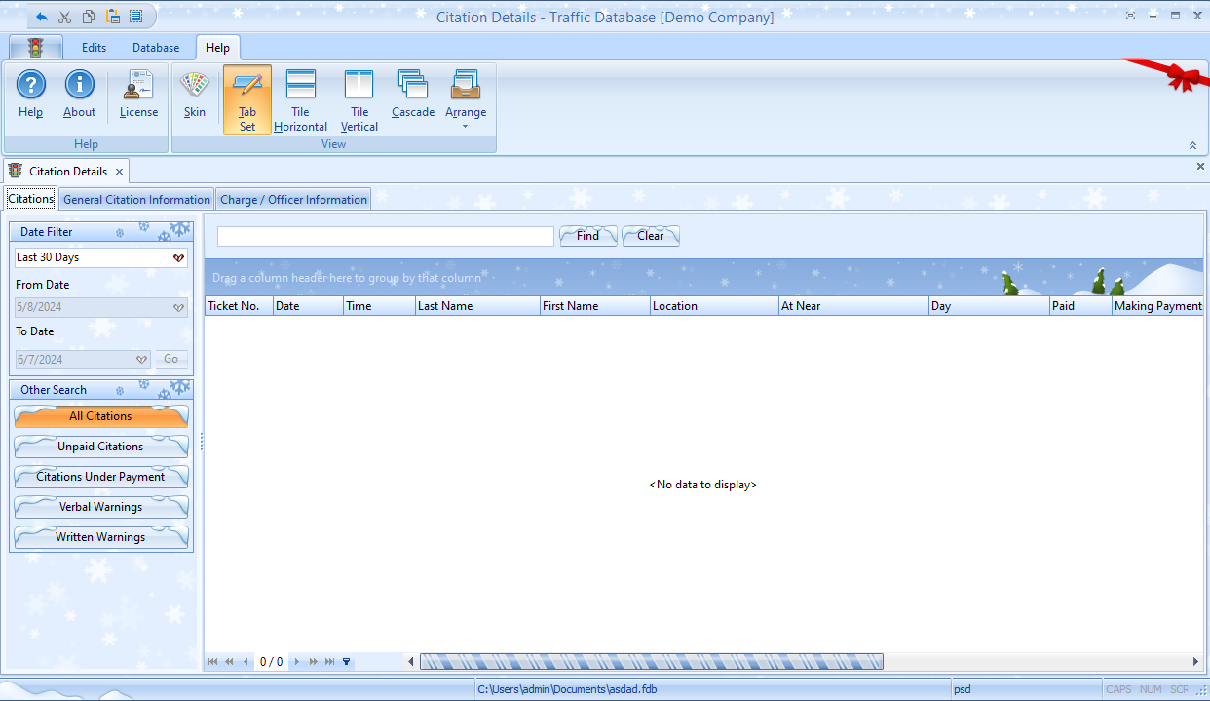Switch to General Citation Information tab
Image resolution: width=1210 pixels, height=701 pixels.
(x=136, y=199)
